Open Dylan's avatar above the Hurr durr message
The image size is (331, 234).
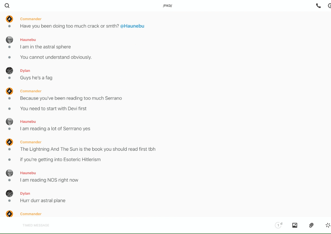[x=9, y=193]
